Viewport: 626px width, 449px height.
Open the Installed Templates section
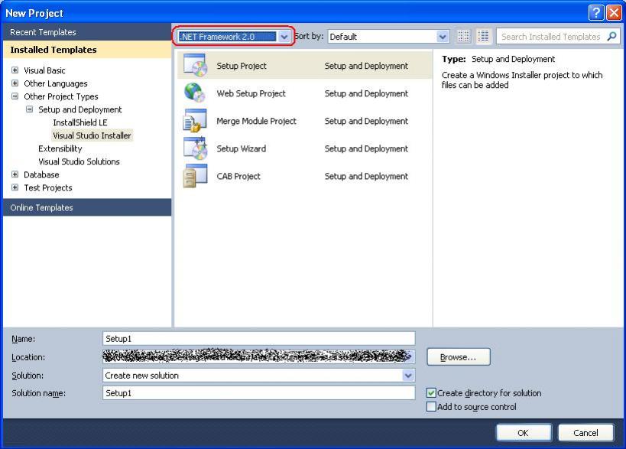tap(87, 50)
